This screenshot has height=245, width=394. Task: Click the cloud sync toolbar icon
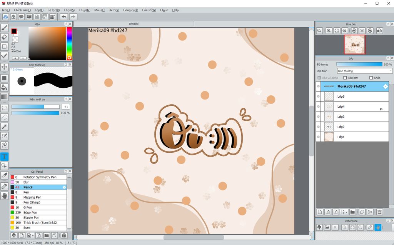coord(5,17)
